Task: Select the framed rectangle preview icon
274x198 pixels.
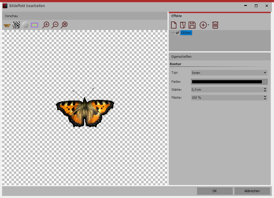Action: 35,25
